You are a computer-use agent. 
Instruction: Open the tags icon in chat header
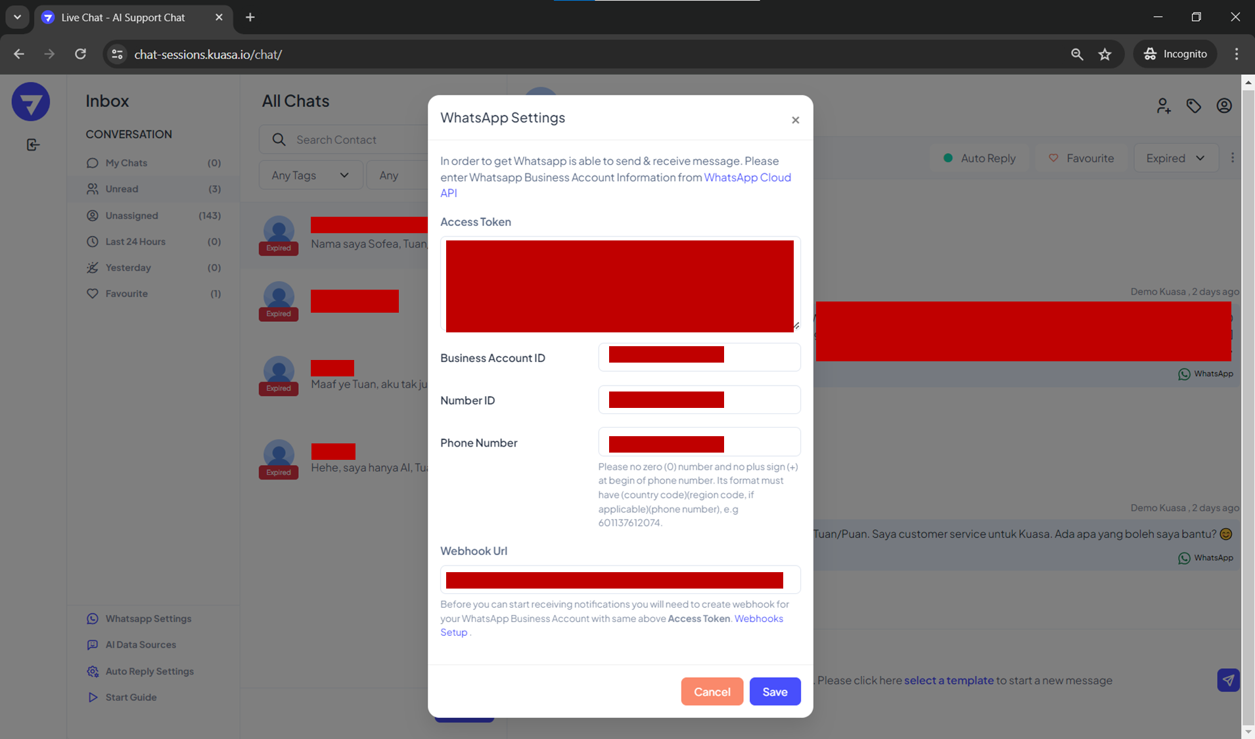click(1193, 106)
